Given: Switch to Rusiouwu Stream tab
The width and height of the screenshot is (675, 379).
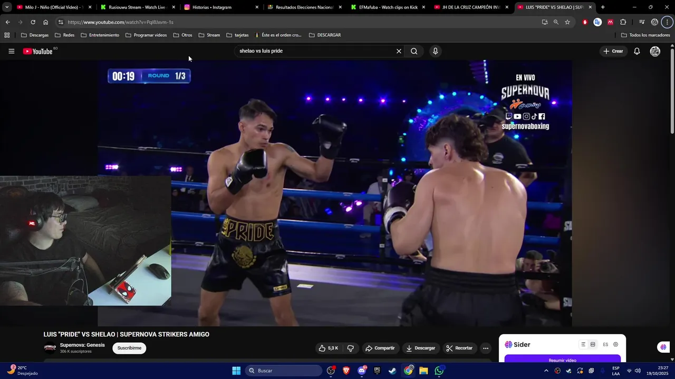Looking at the screenshot, I should (x=137, y=7).
